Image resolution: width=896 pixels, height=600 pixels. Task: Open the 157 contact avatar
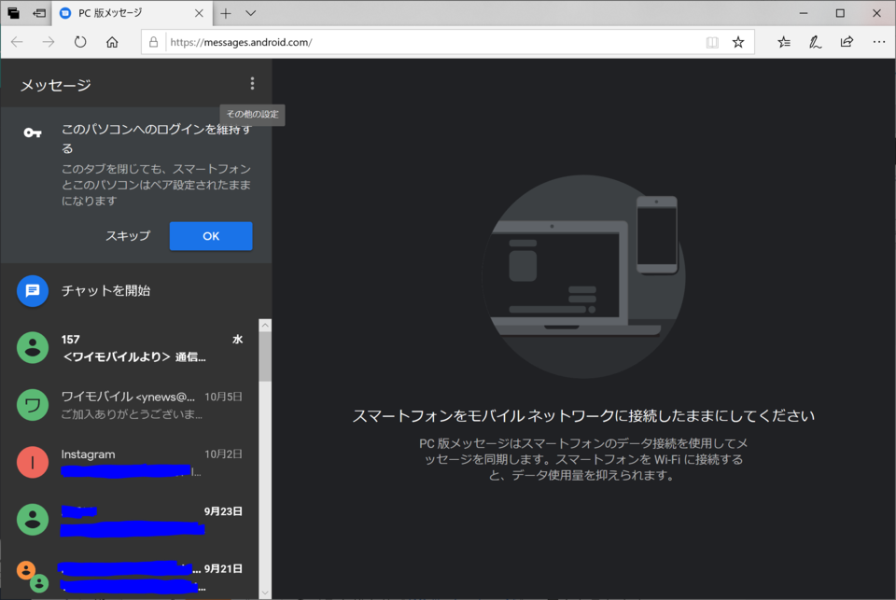(33, 347)
